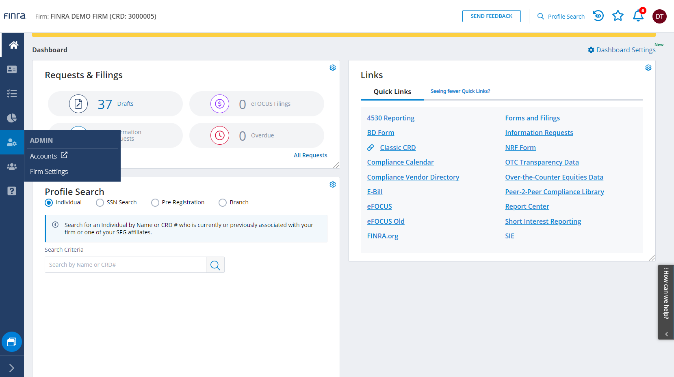This screenshot has width=674, height=377.
Task: Switch to the Quick Links tab
Action: (x=392, y=92)
